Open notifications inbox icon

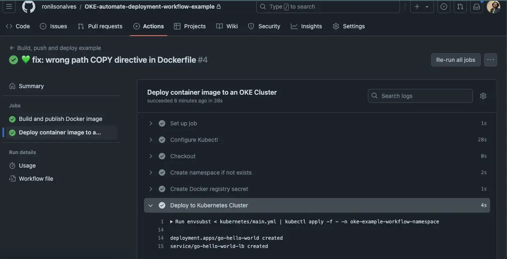point(477,7)
